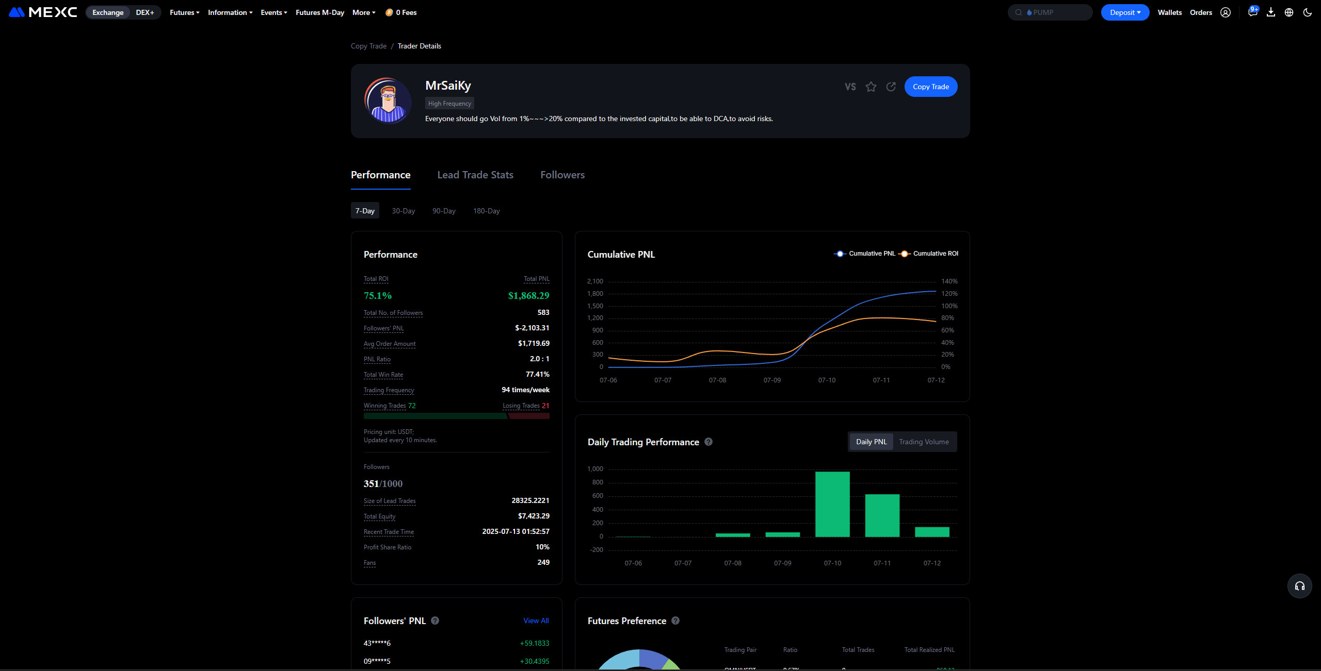Click the winning trades green progress bar
Viewport: 1321px width, 671px height.
436,416
